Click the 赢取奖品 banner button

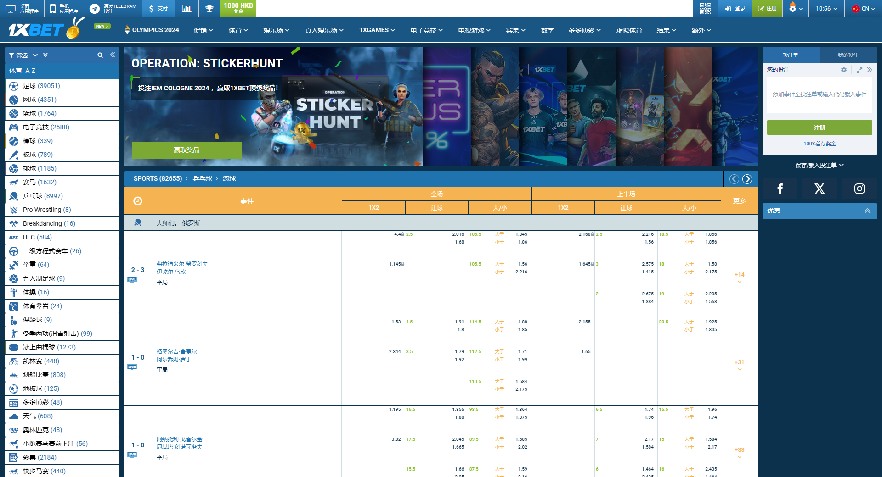187,150
